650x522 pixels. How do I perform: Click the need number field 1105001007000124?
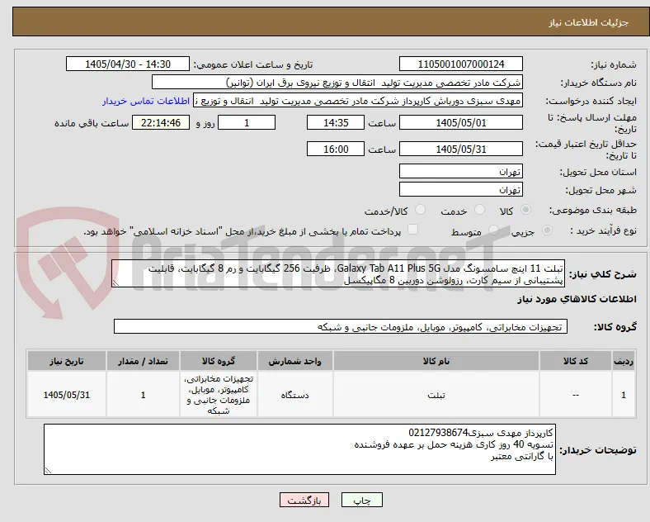click(x=461, y=64)
